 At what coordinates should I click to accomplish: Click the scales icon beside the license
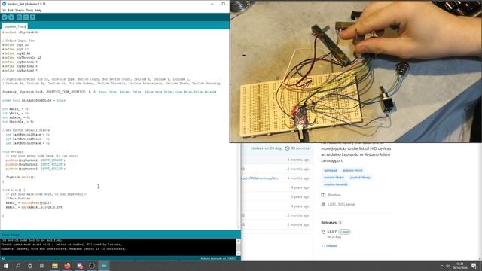pos(323,204)
